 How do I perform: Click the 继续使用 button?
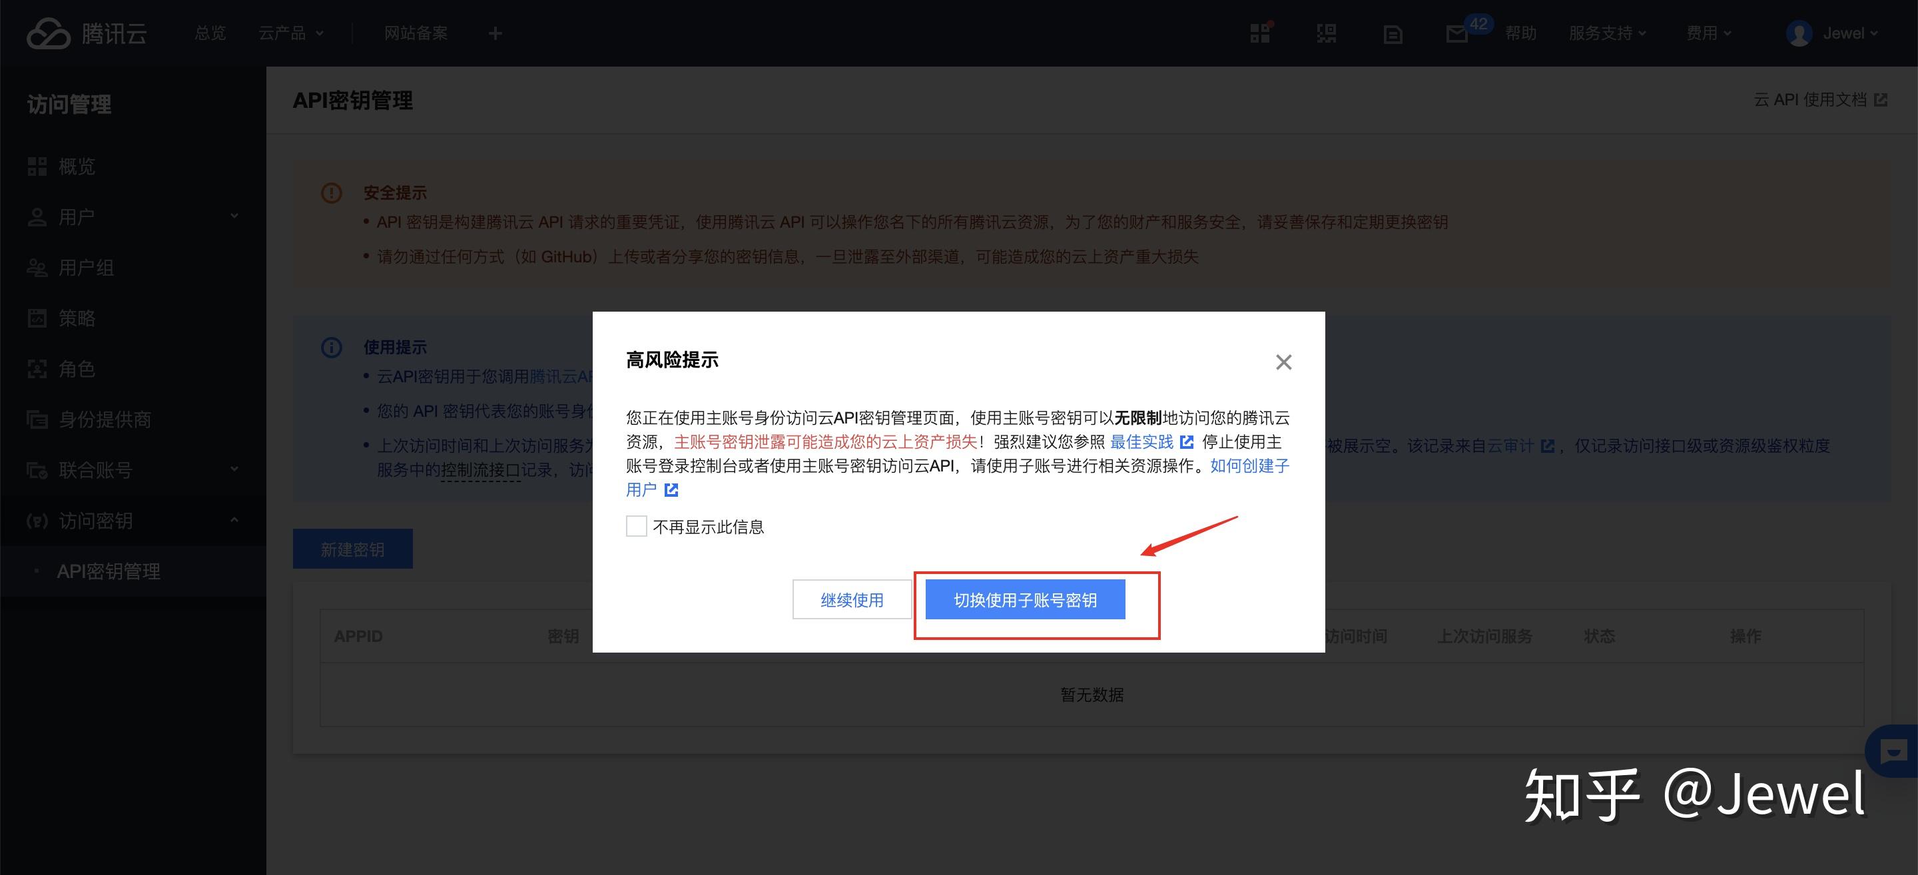tap(852, 599)
